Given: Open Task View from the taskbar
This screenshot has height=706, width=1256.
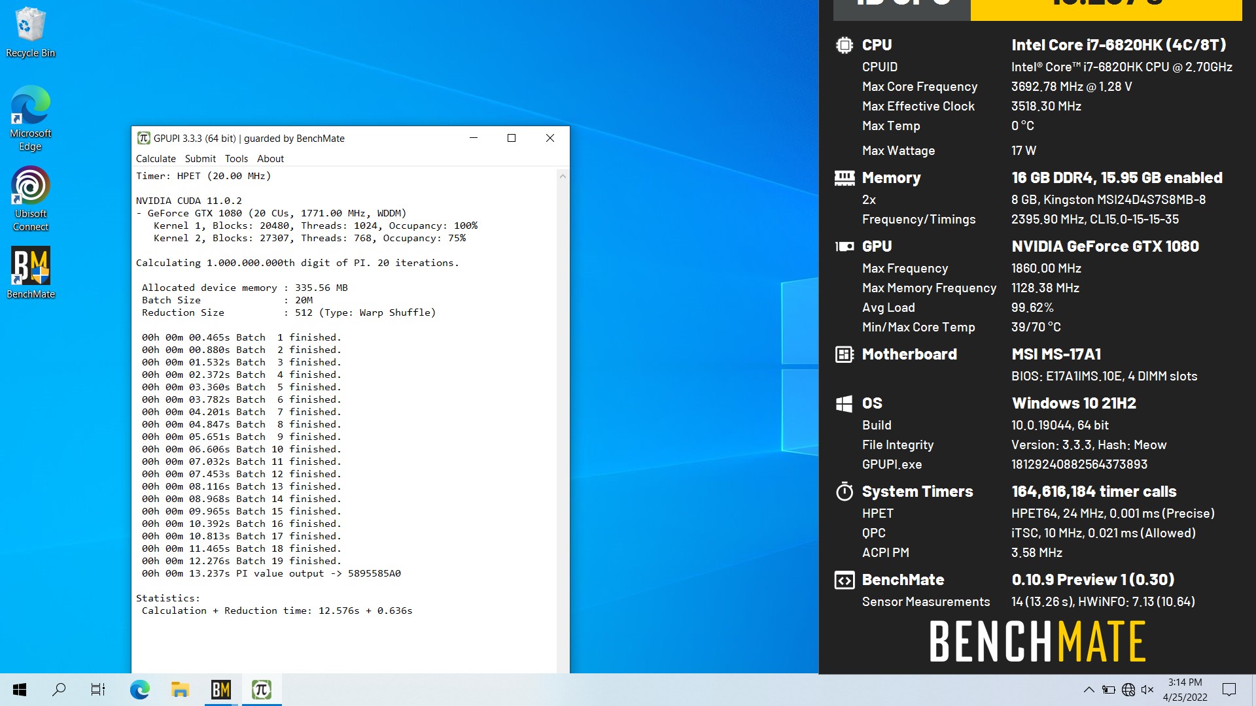Looking at the screenshot, I should point(98,690).
